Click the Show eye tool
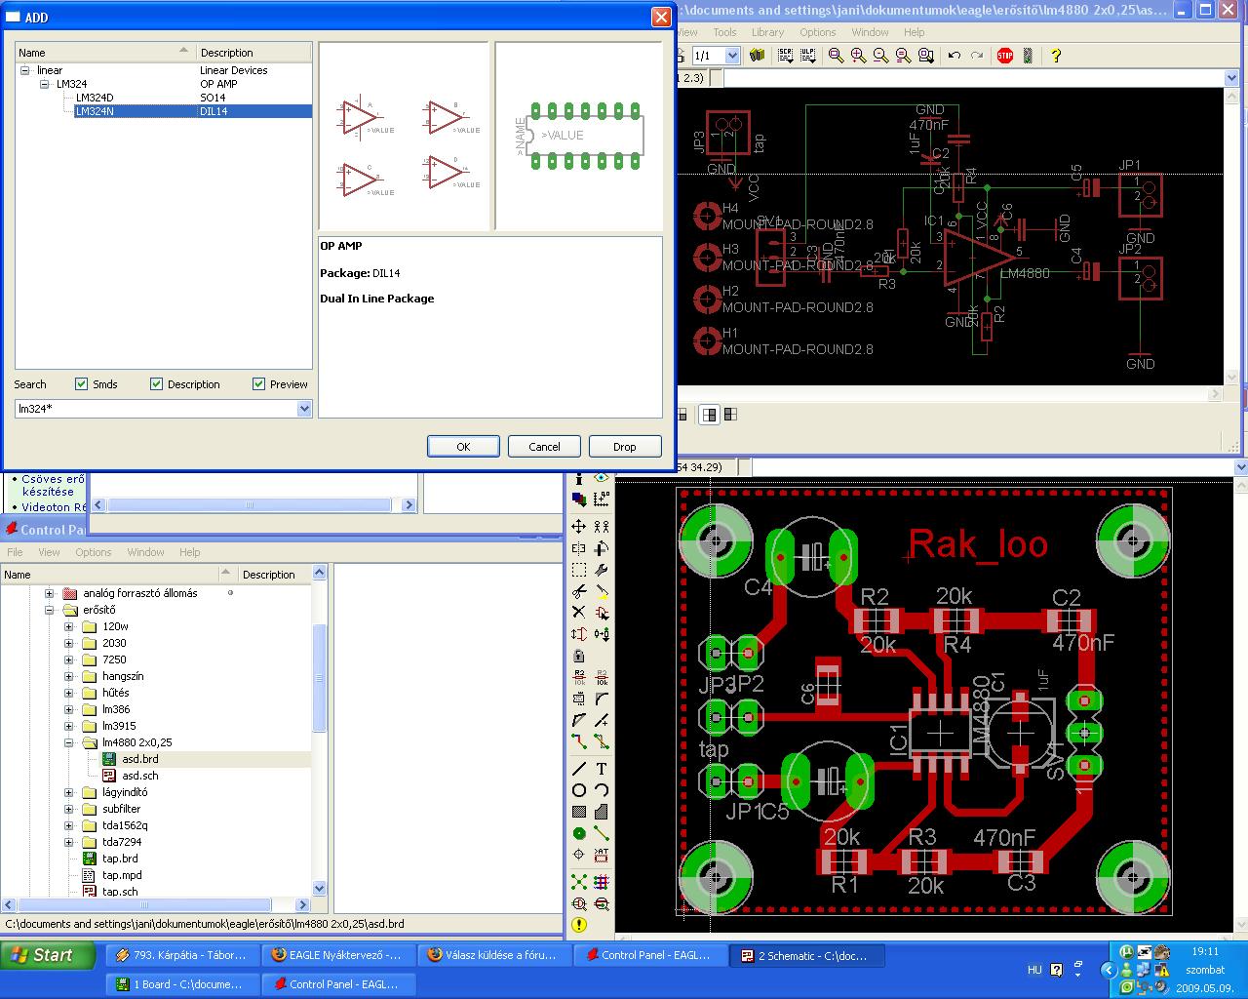This screenshot has height=999, width=1248. (602, 478)
